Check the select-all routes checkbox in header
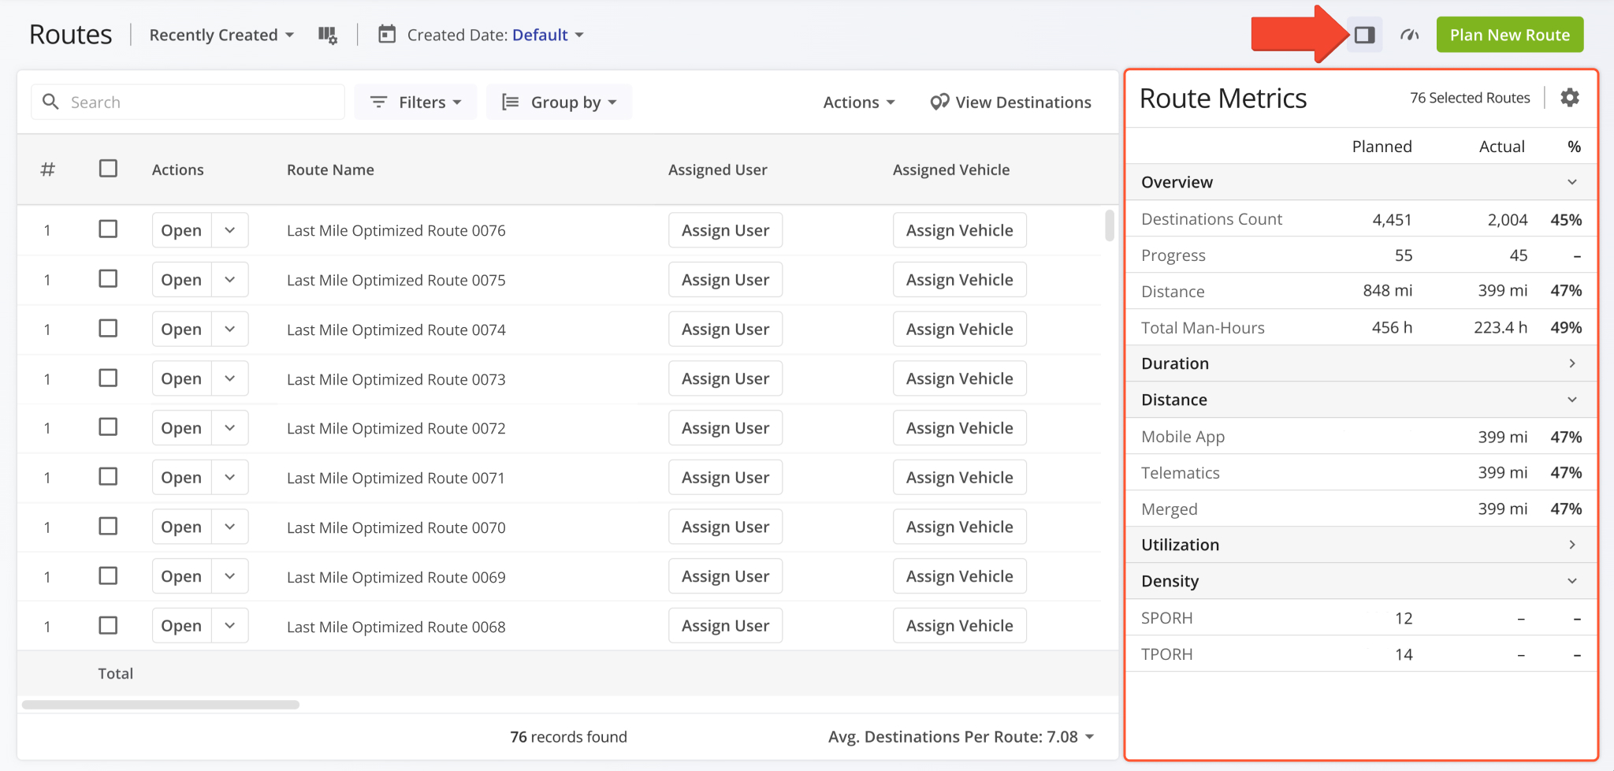This screenshot has width=1614, height=771. pos(108,168)
